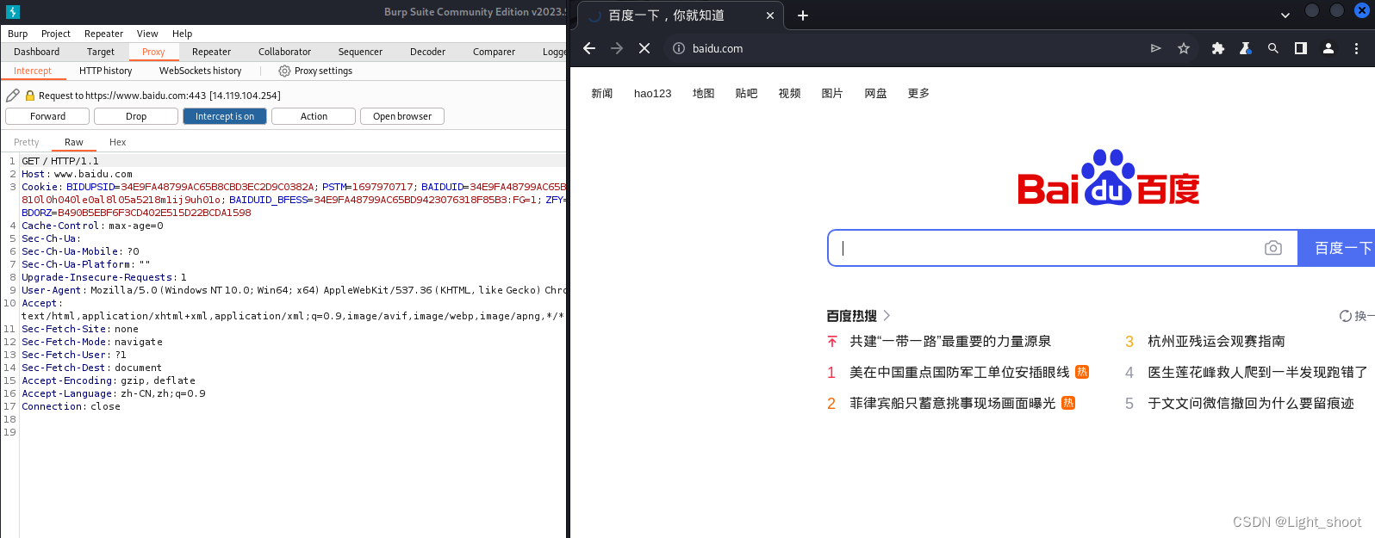Screen dimensions: 1375x538
Task: Open the 贴吧 link
Action: [747, 93]
